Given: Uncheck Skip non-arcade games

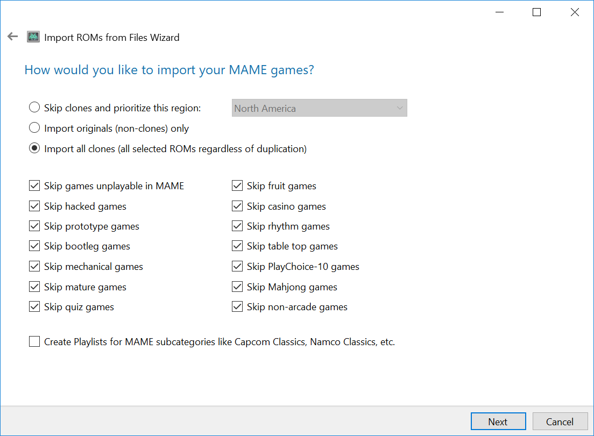Looking at the screenshot, I should point(237,306).
